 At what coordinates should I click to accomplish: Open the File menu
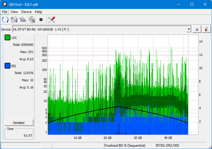5,12
